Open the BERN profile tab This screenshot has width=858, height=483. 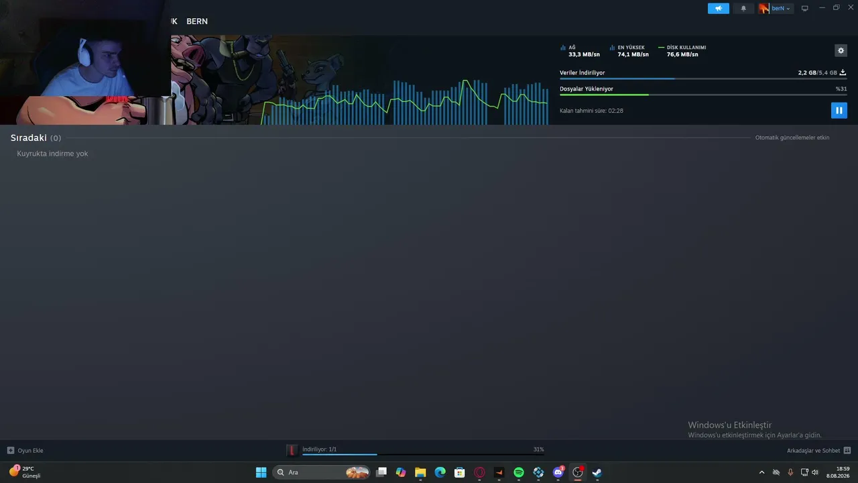[x=197, y=21]
